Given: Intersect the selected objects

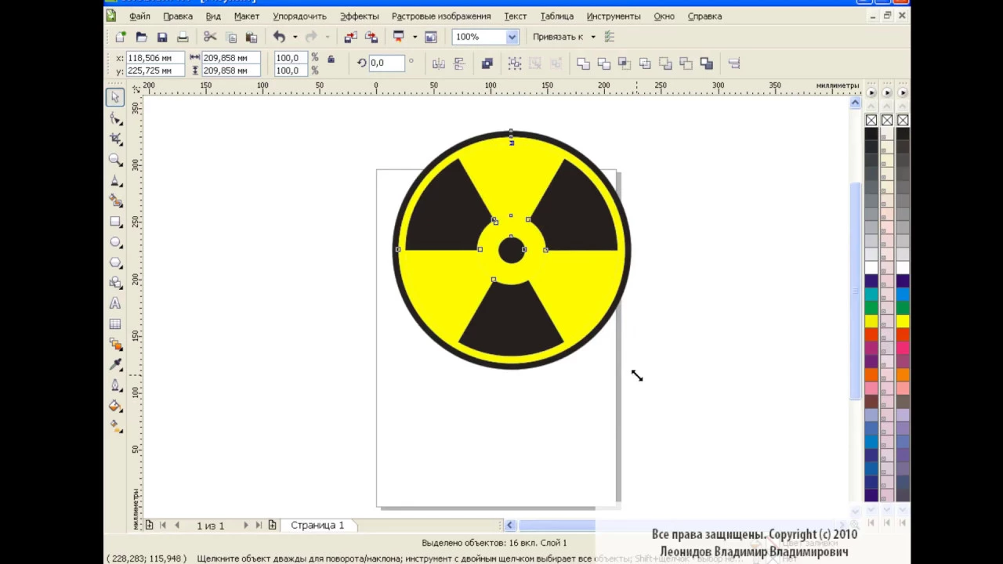Looking at the screenshot, I should (x=625, y=63).
